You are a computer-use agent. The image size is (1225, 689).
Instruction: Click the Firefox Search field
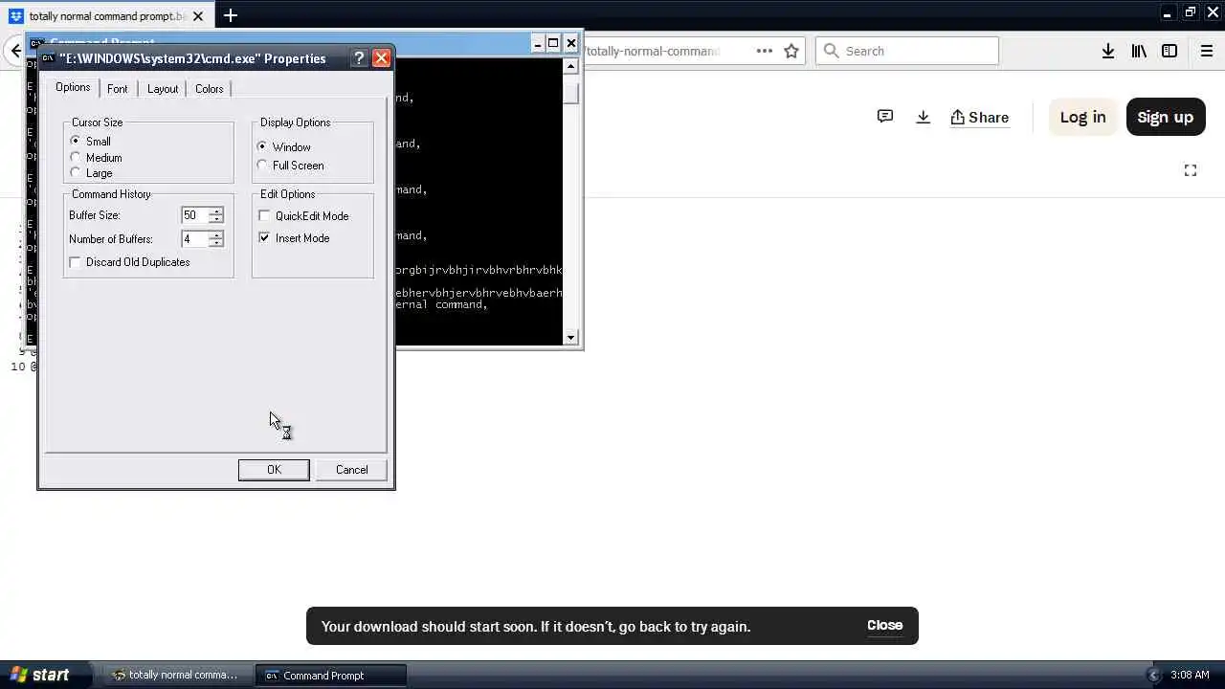click(x=906, y=51)
